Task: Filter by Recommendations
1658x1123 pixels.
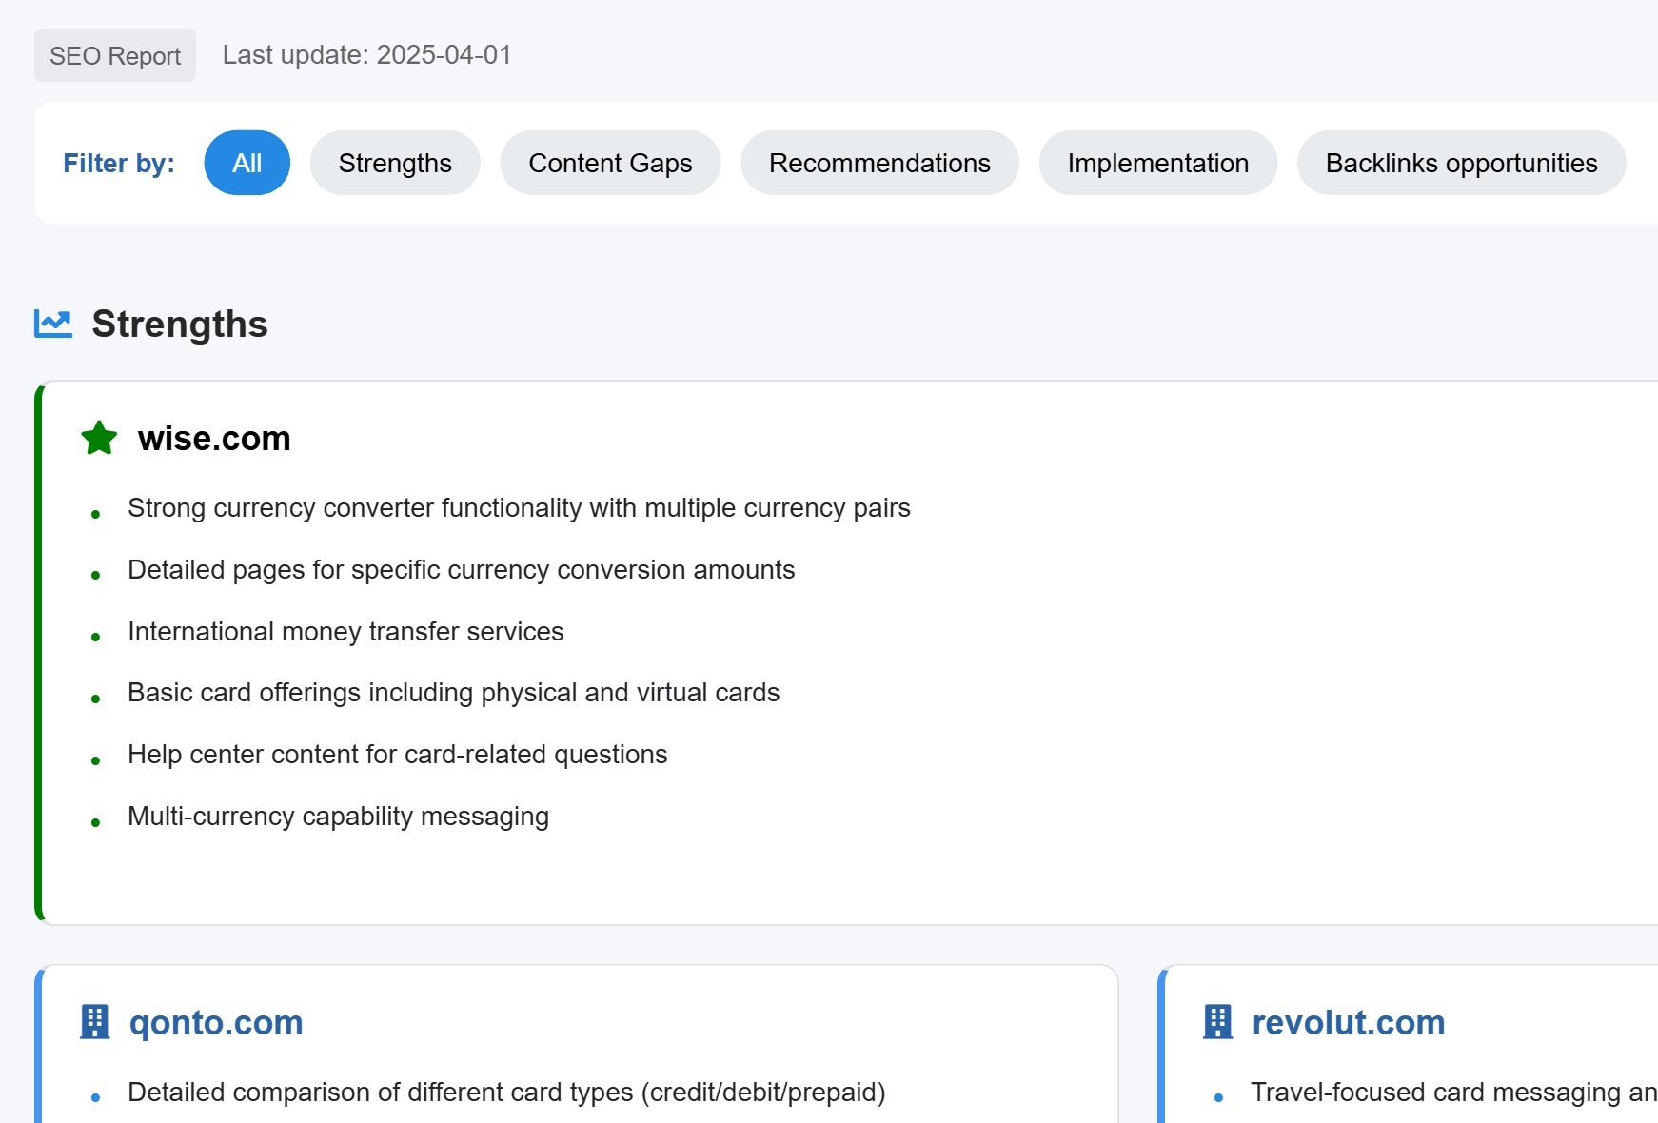Action: click(879, 163)
